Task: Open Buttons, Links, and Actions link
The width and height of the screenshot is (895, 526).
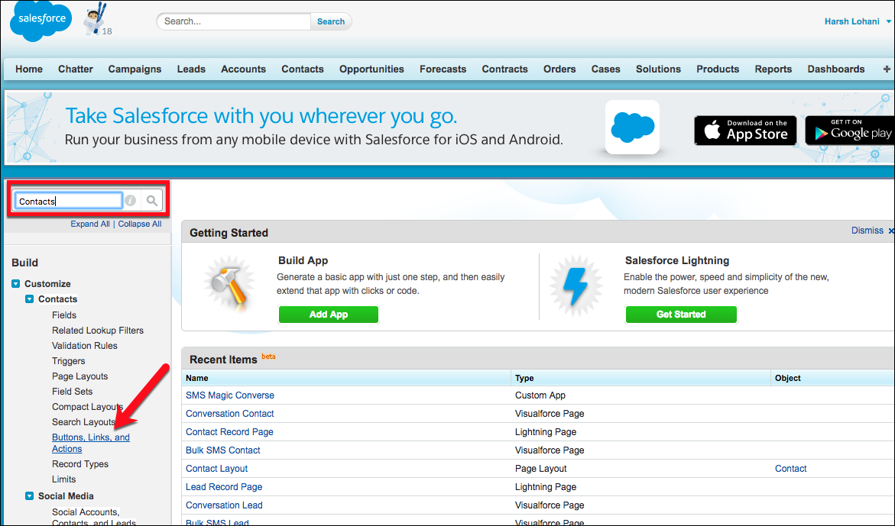Action: click(91, 444)
